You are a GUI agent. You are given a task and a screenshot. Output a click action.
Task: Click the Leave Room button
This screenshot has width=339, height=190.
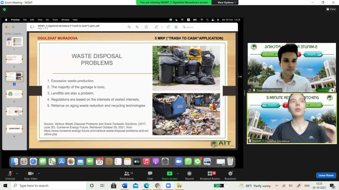(326, 175)
